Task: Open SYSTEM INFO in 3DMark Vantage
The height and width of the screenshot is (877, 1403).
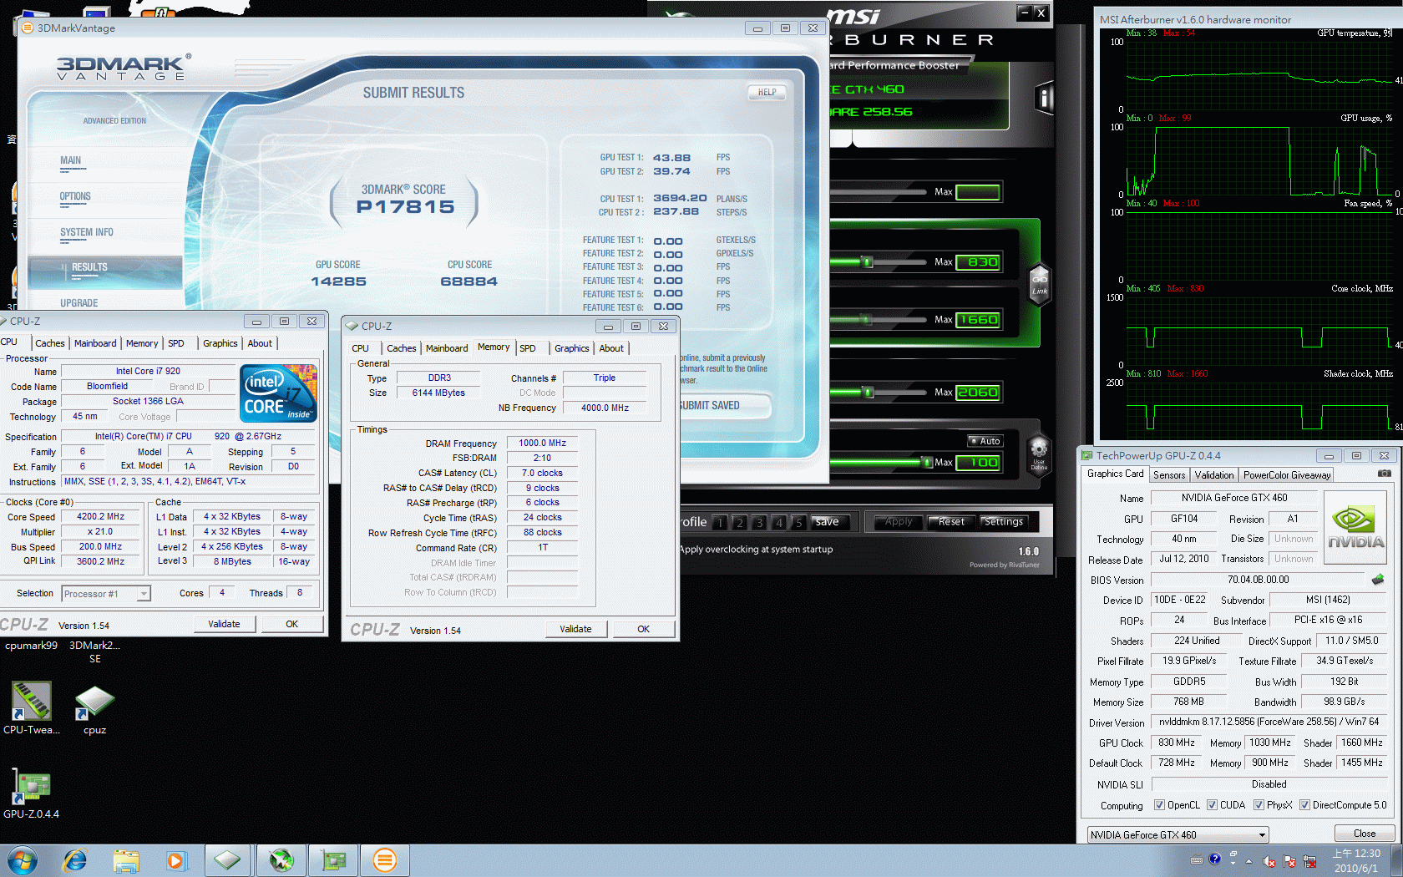Action: pyautogui.click(x=87, y=233)
